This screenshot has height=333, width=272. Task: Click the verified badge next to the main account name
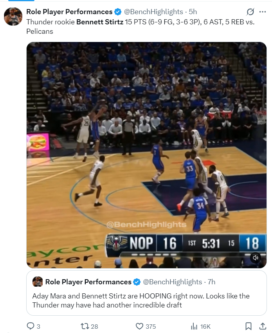click(x=118, y=12)
